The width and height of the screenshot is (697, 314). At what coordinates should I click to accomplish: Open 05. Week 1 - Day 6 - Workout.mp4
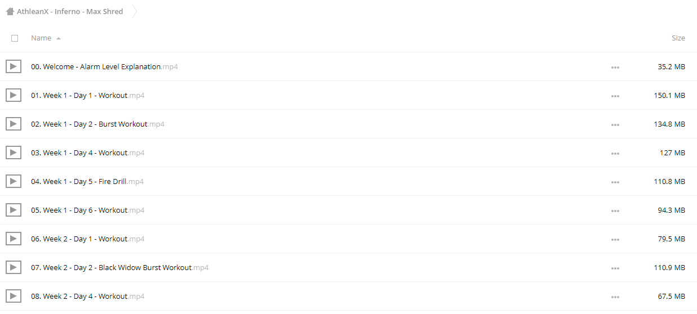[87, 210]
